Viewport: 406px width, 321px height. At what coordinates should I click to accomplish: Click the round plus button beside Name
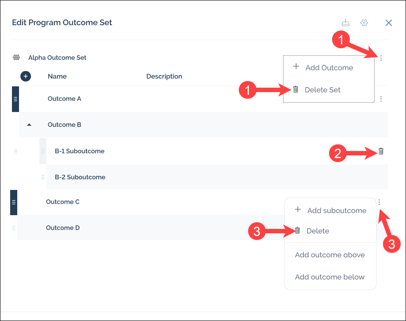[x=26, y=76]
